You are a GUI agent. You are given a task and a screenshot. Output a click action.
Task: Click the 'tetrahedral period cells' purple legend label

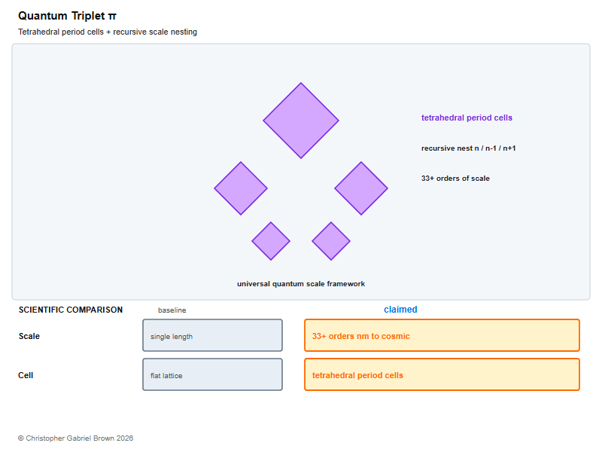coord(467,118)
